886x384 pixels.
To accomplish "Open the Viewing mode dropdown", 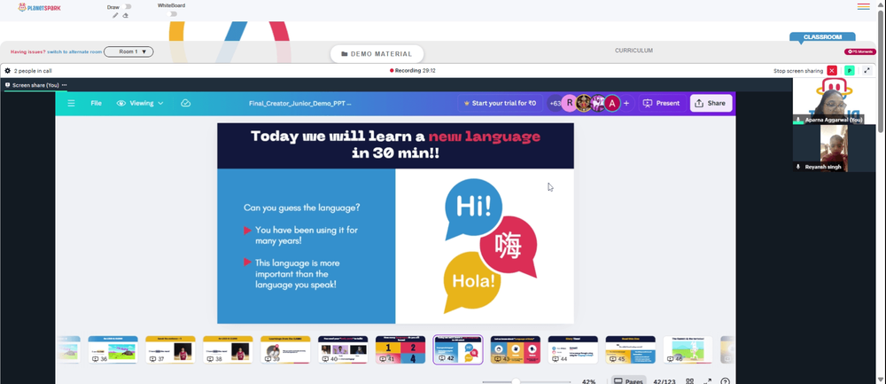I will point(140,104).
